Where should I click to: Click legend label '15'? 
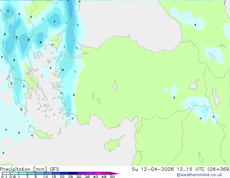pyautogui.click(x=54, y=177)
